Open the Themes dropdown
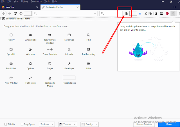The height and width of the screenshot is (127, 180). coord(67,124)
